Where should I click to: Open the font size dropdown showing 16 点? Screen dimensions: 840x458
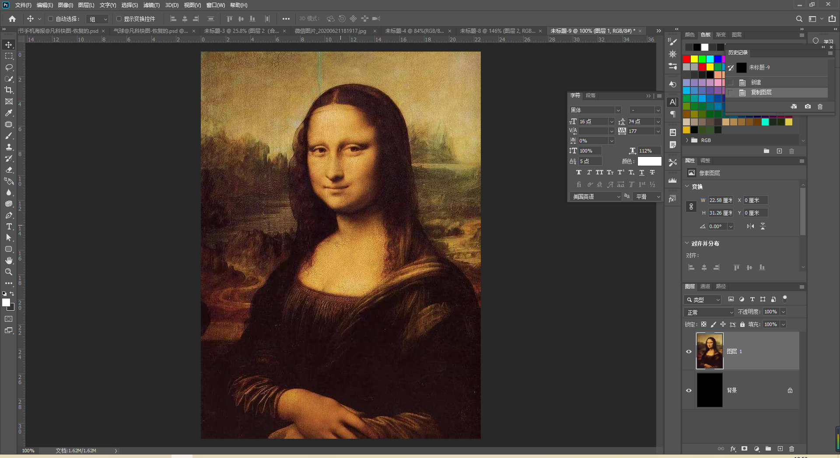pyautogui.click(x=611, y=121)
